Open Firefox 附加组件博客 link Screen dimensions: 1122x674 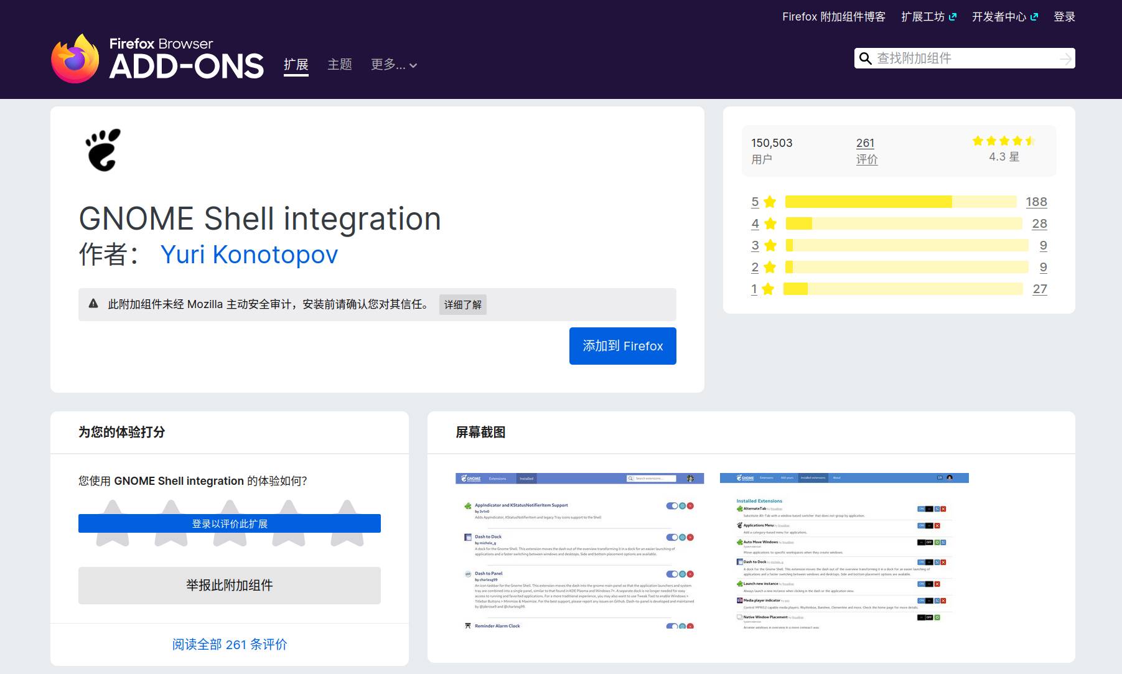click(x=834, y=17)
